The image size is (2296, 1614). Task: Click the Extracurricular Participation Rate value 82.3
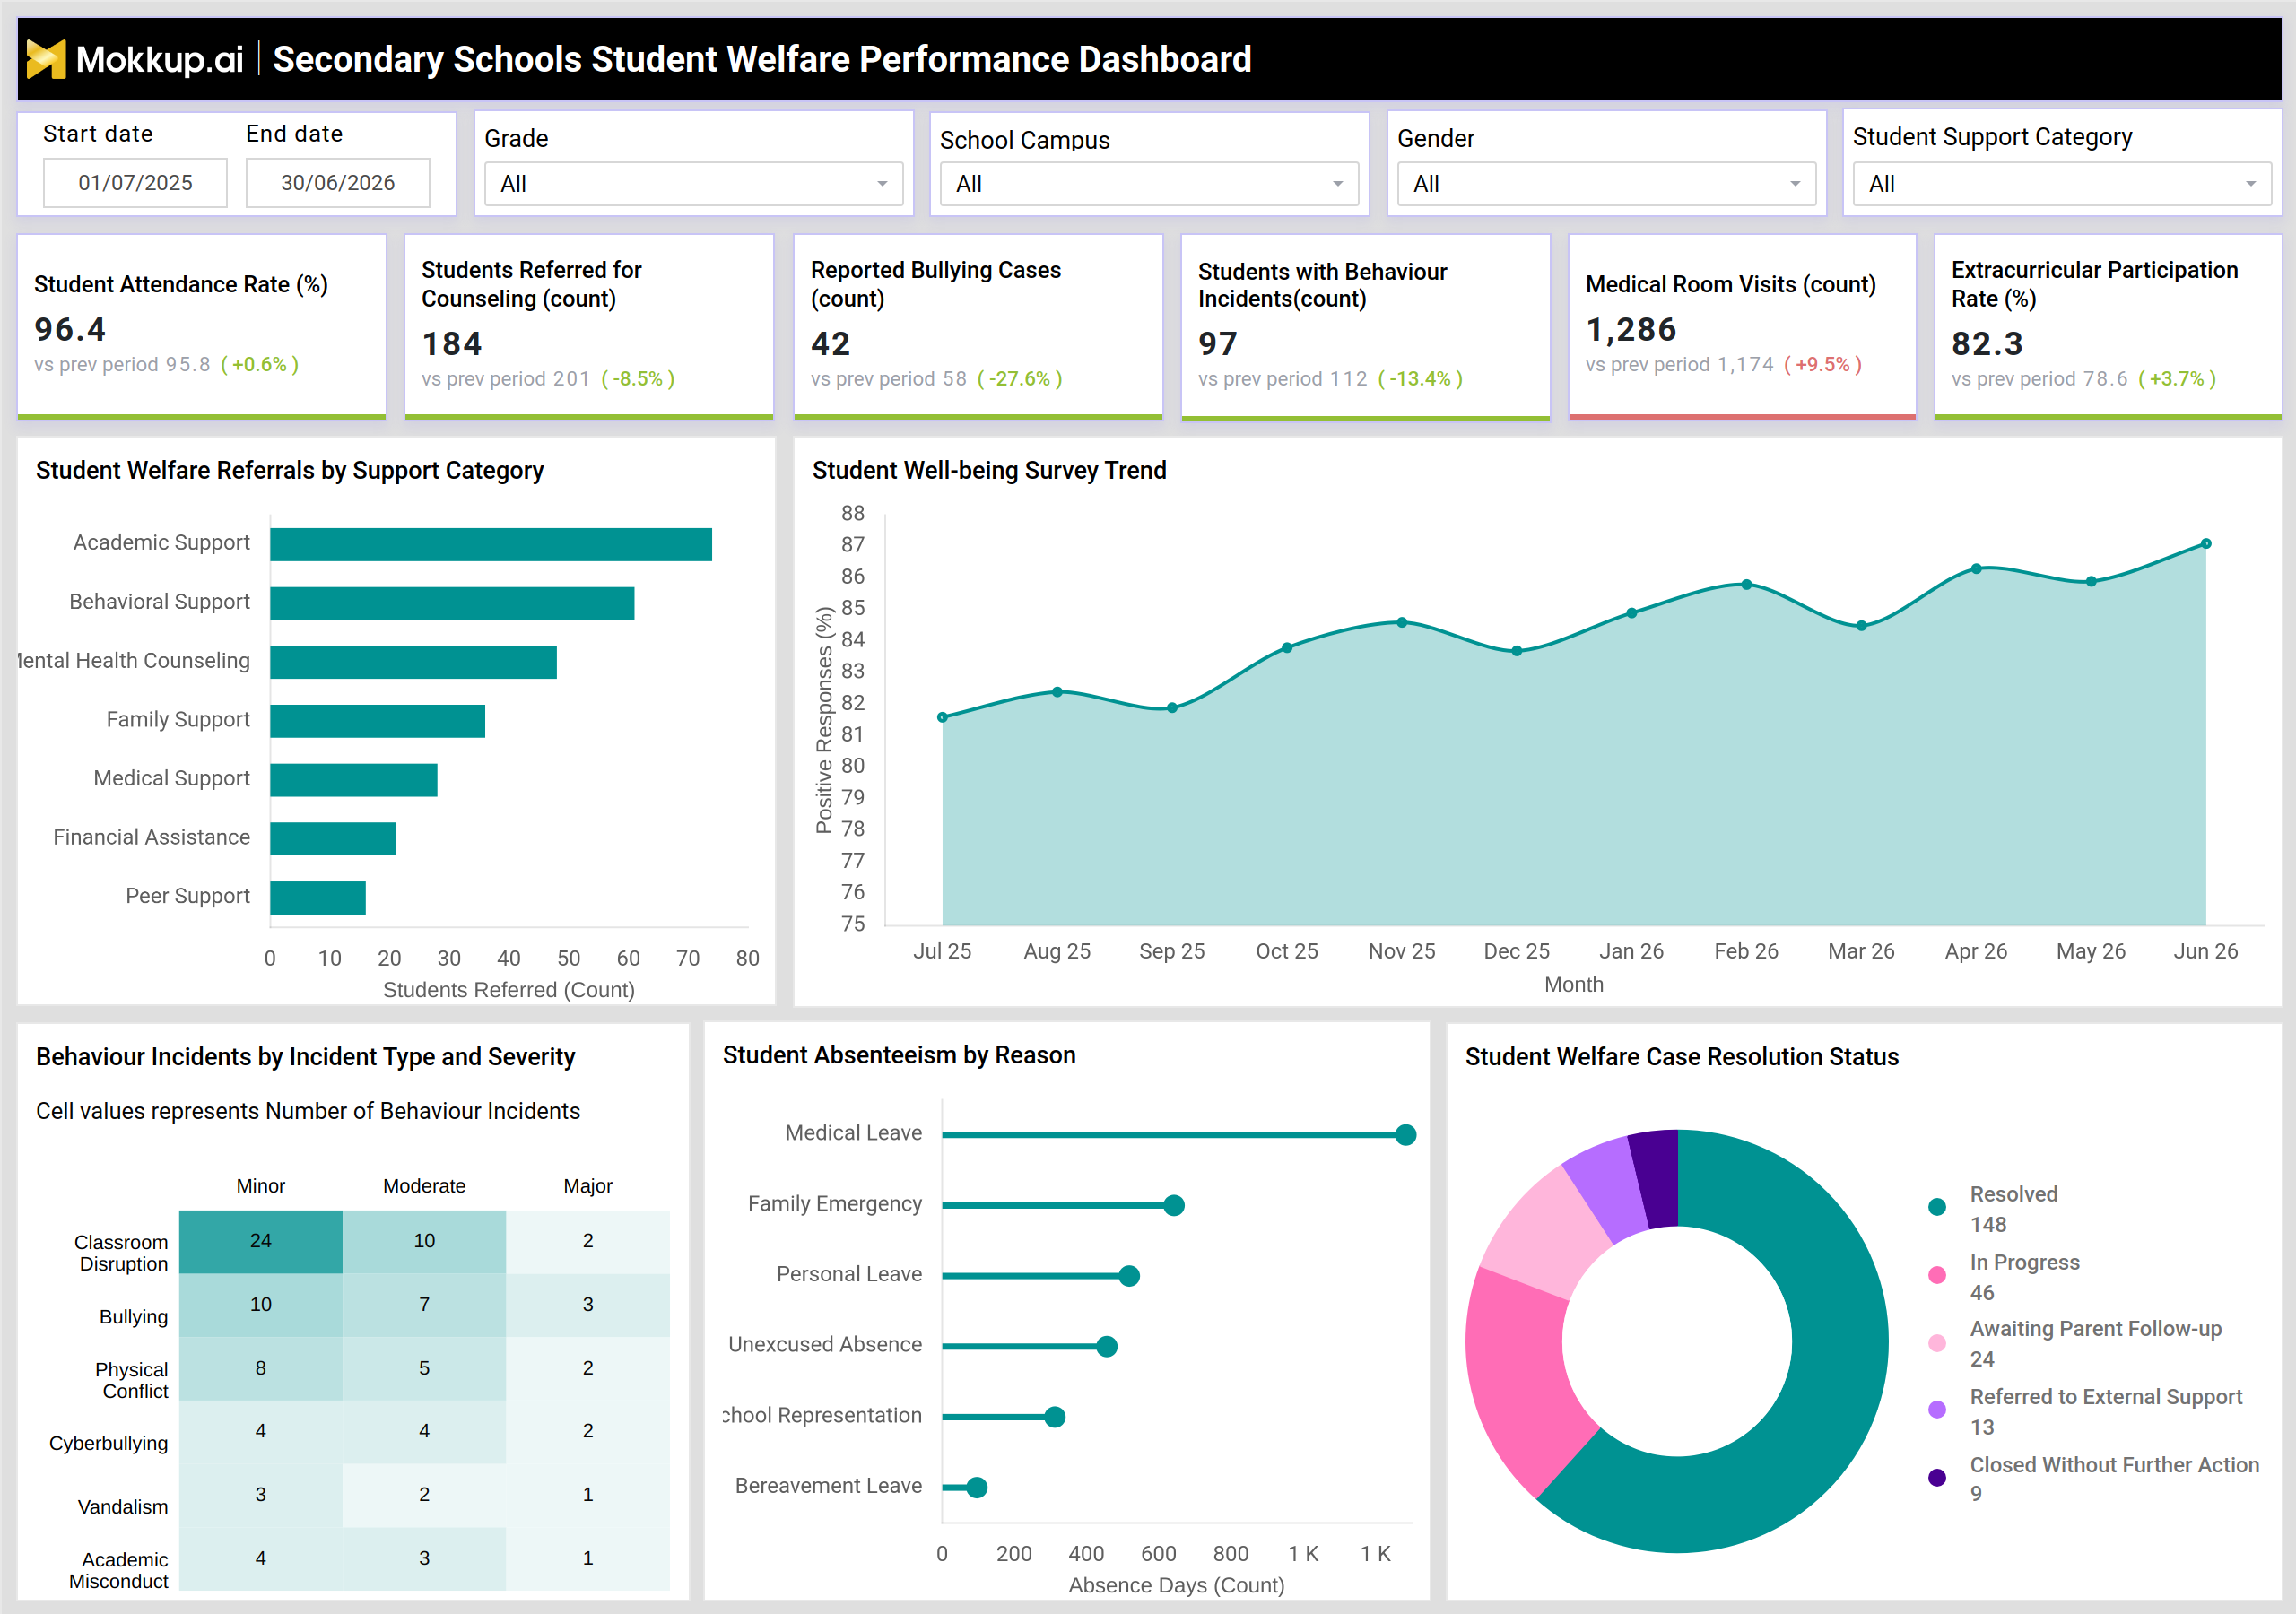coord(1987,344)
